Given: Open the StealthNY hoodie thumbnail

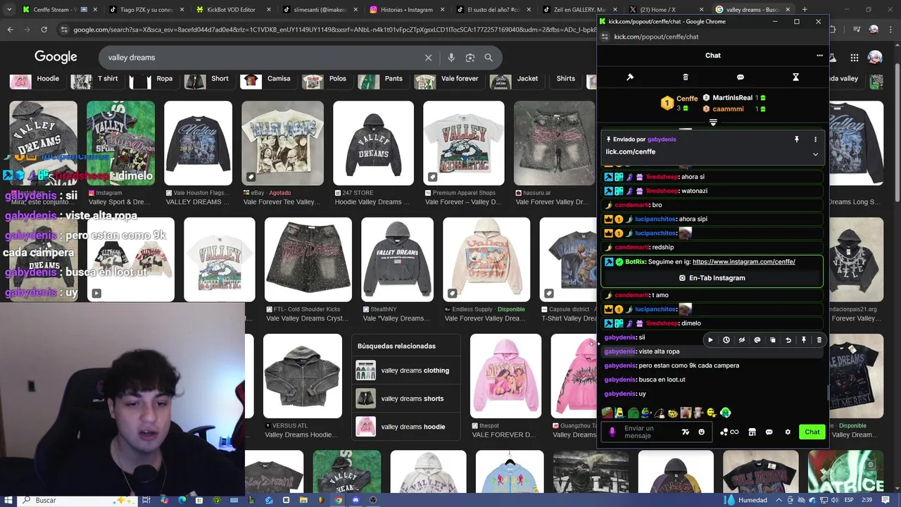Looking at the screenshot, I should point(397,260).
